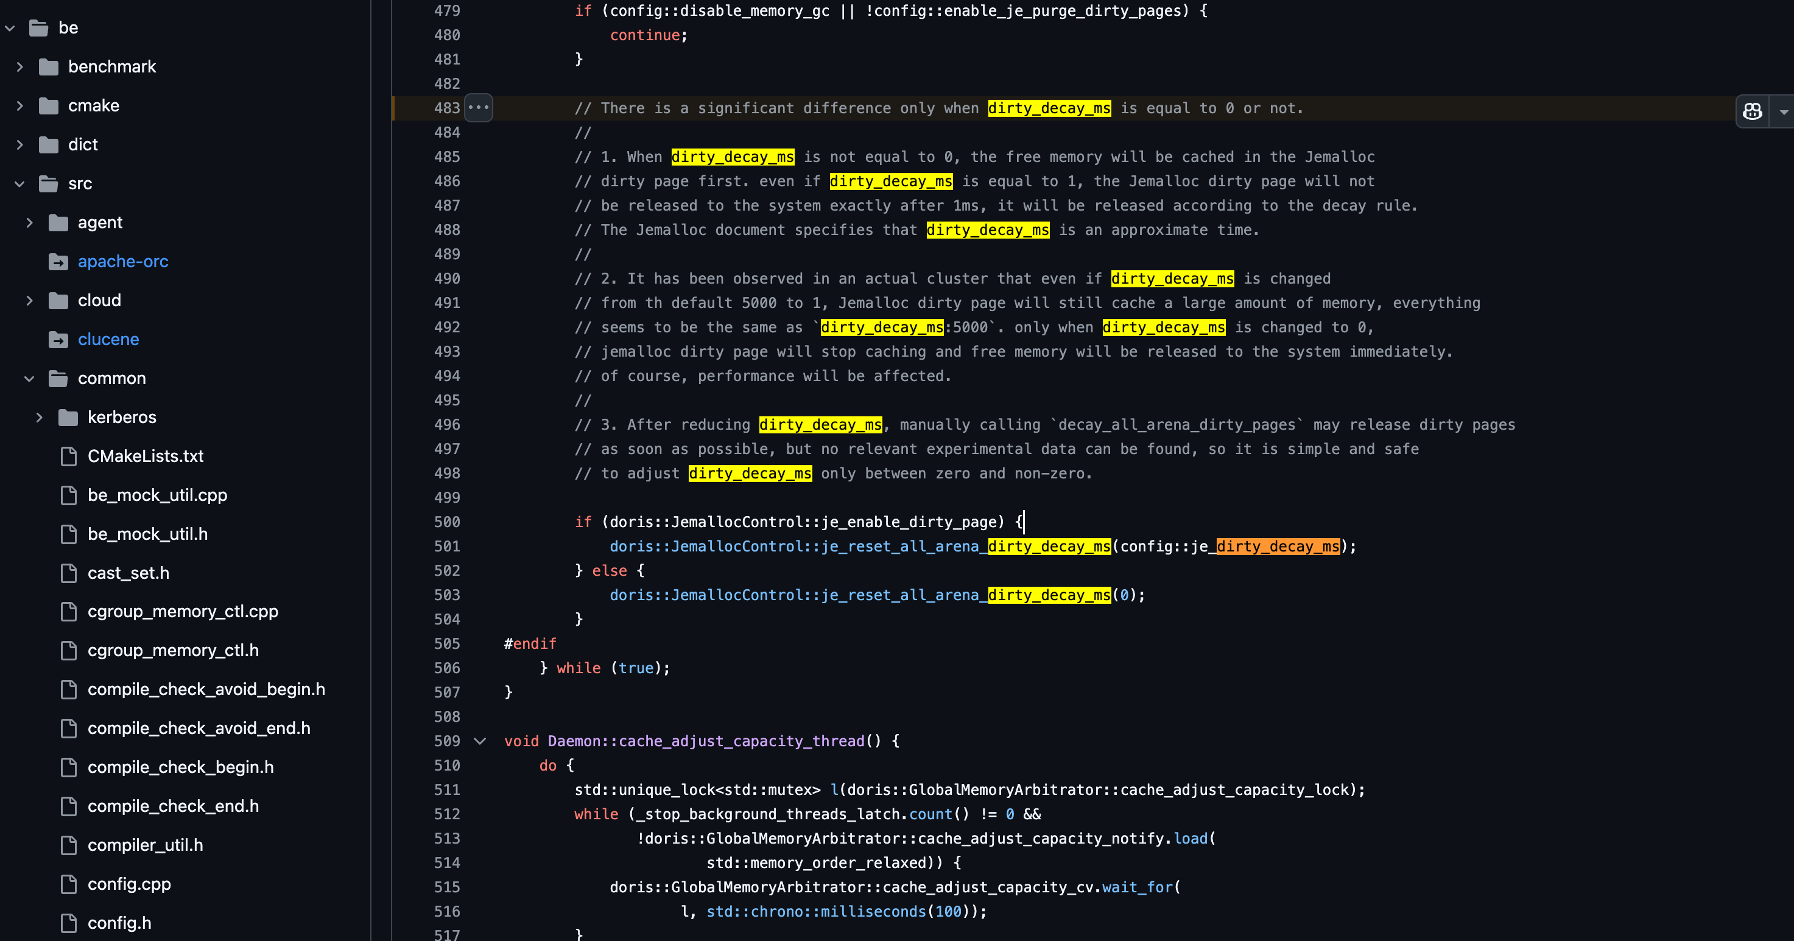Collapse the be folder chevron
Viewport: 1794px width, 941px height.
(10, 28)
